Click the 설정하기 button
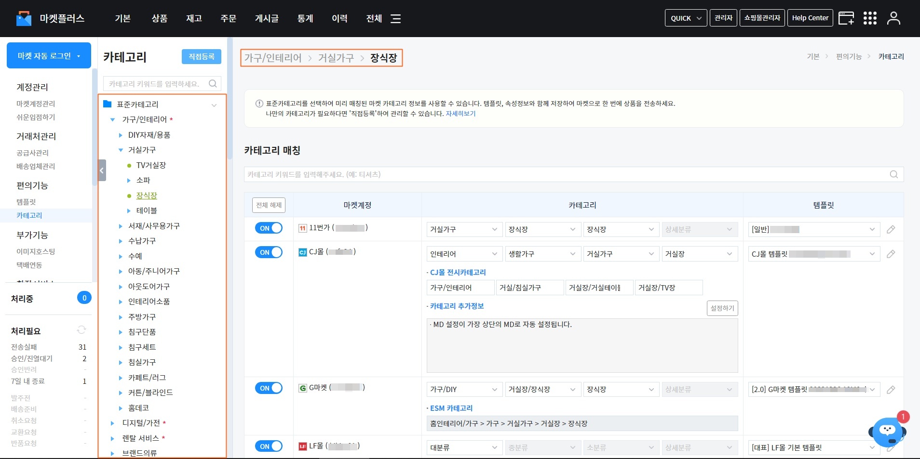The width and height of the screenshot is (920, 459). click(722, 308)
